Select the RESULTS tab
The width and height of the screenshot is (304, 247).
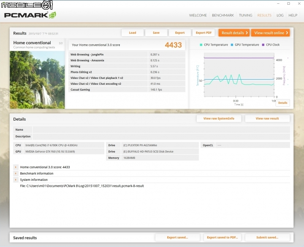264,15
